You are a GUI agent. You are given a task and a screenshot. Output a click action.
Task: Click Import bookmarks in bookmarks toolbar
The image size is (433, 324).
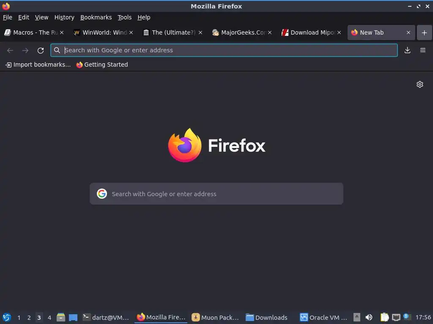pos(38,65)
